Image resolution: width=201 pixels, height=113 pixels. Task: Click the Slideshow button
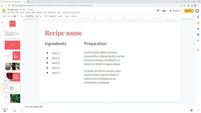(175, 11)
